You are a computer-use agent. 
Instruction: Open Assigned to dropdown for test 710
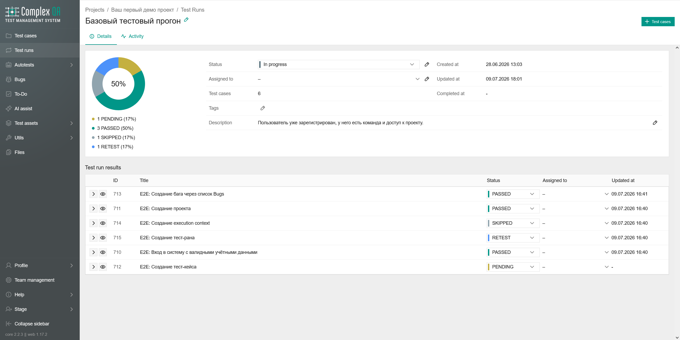coord(575,252)
